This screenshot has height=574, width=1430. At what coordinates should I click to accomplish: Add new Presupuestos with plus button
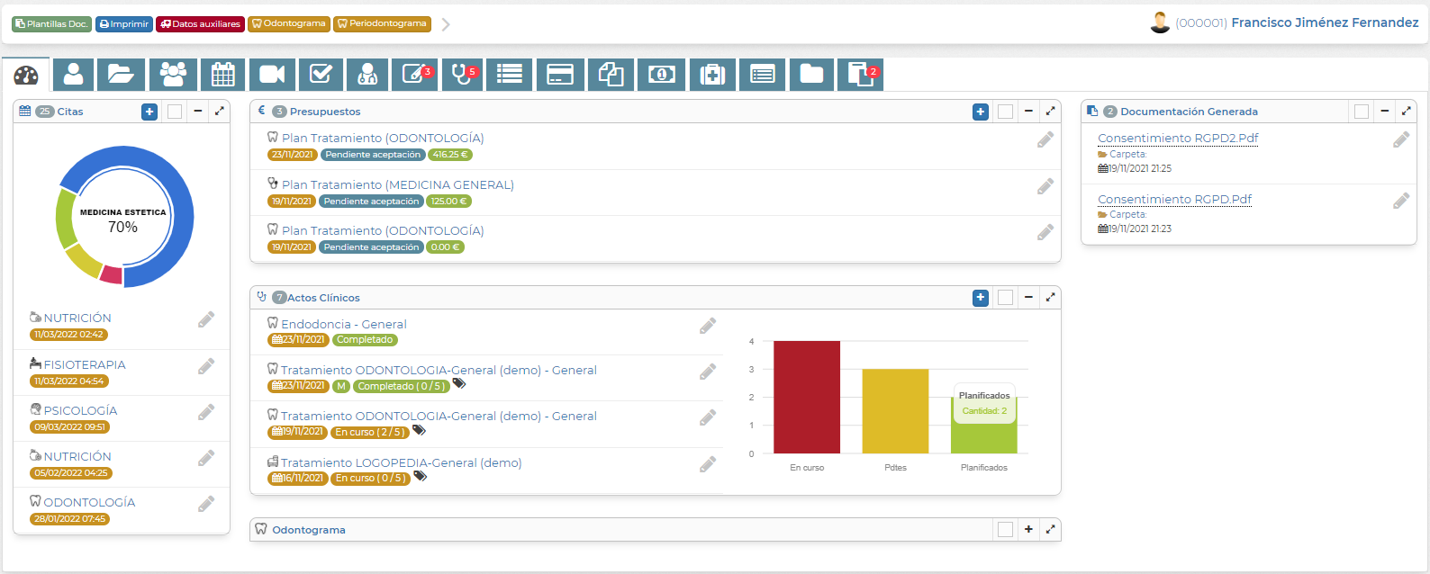981,112
